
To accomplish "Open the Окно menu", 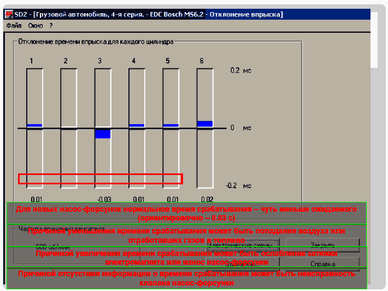I will [x=36, y=25].
